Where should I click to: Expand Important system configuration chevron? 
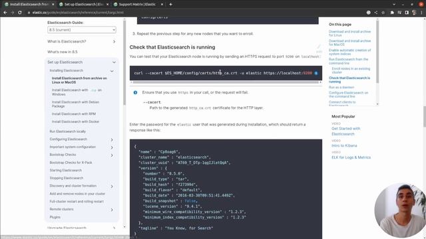(x=112, y=147)
